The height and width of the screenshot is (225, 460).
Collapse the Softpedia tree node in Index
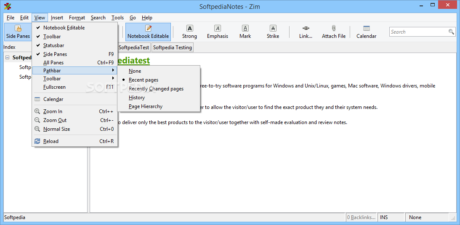coord(7,58)
